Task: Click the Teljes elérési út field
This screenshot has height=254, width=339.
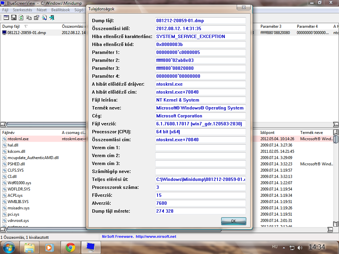Action: point(200,179)
